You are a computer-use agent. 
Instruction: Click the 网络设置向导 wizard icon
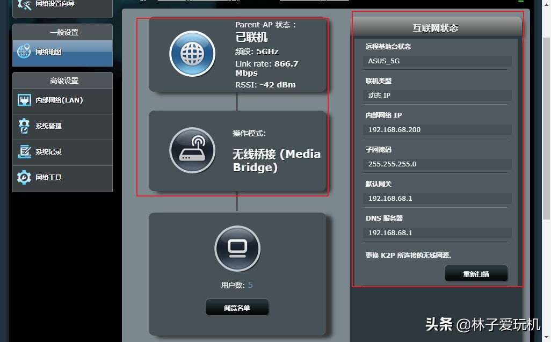24,4
